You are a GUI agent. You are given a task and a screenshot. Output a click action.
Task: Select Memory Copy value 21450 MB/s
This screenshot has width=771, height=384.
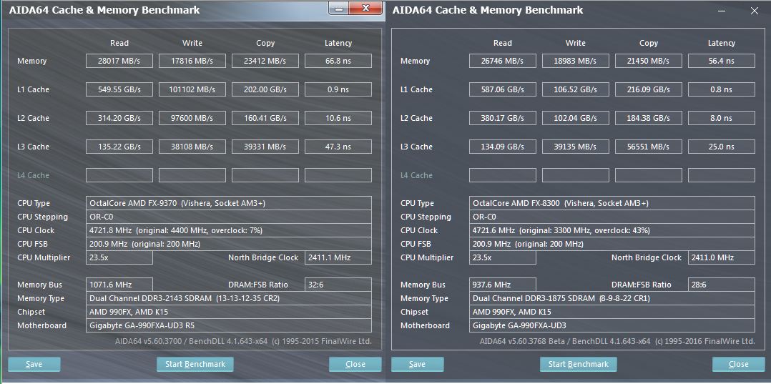click(649, 61)
